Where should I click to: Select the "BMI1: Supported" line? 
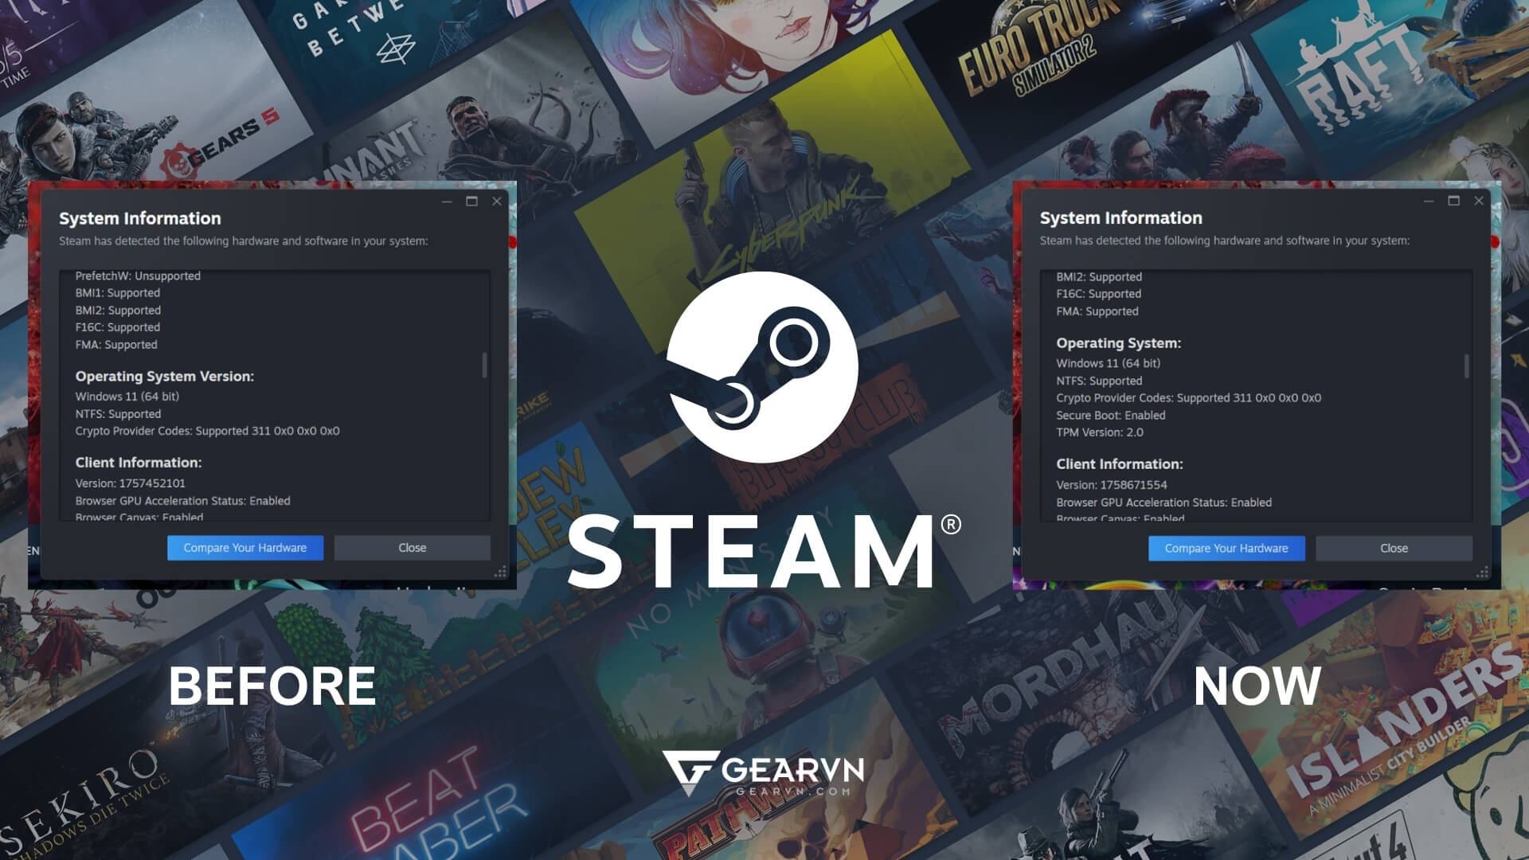118,293
